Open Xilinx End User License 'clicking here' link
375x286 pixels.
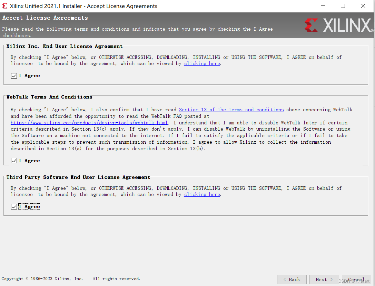(202, 63)
